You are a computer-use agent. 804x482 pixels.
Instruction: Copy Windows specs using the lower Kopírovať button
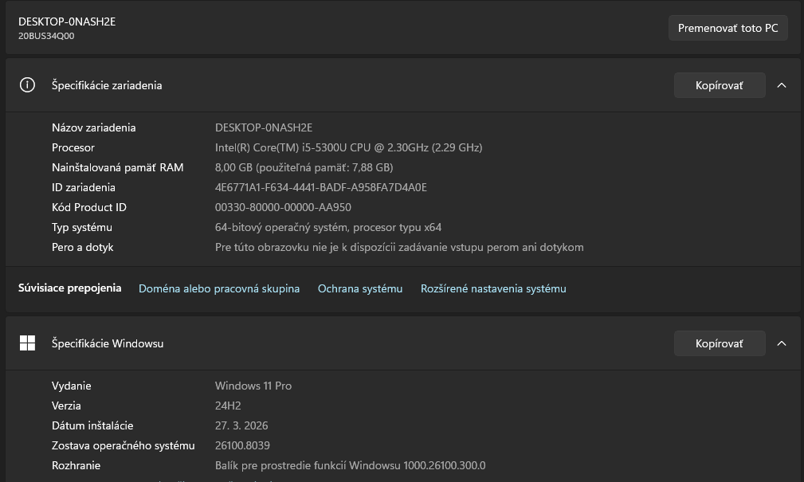(x=718, y=343)
